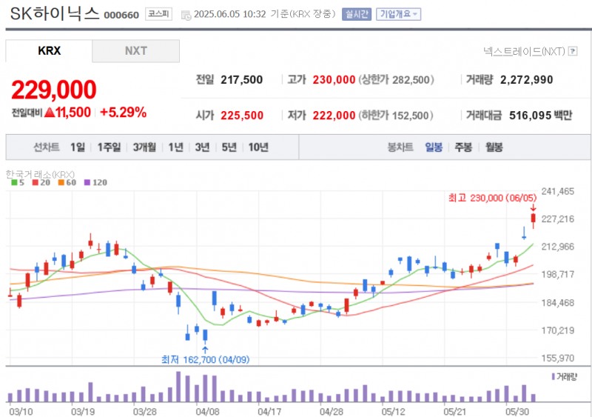Viewport: 592px width, 417px height.
Task: Click the SK하이닉스 stock title
Action: pos(54,13)
